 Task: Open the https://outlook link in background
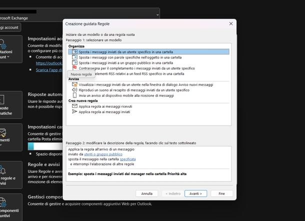pyautogui.click(x=49, y=63)
